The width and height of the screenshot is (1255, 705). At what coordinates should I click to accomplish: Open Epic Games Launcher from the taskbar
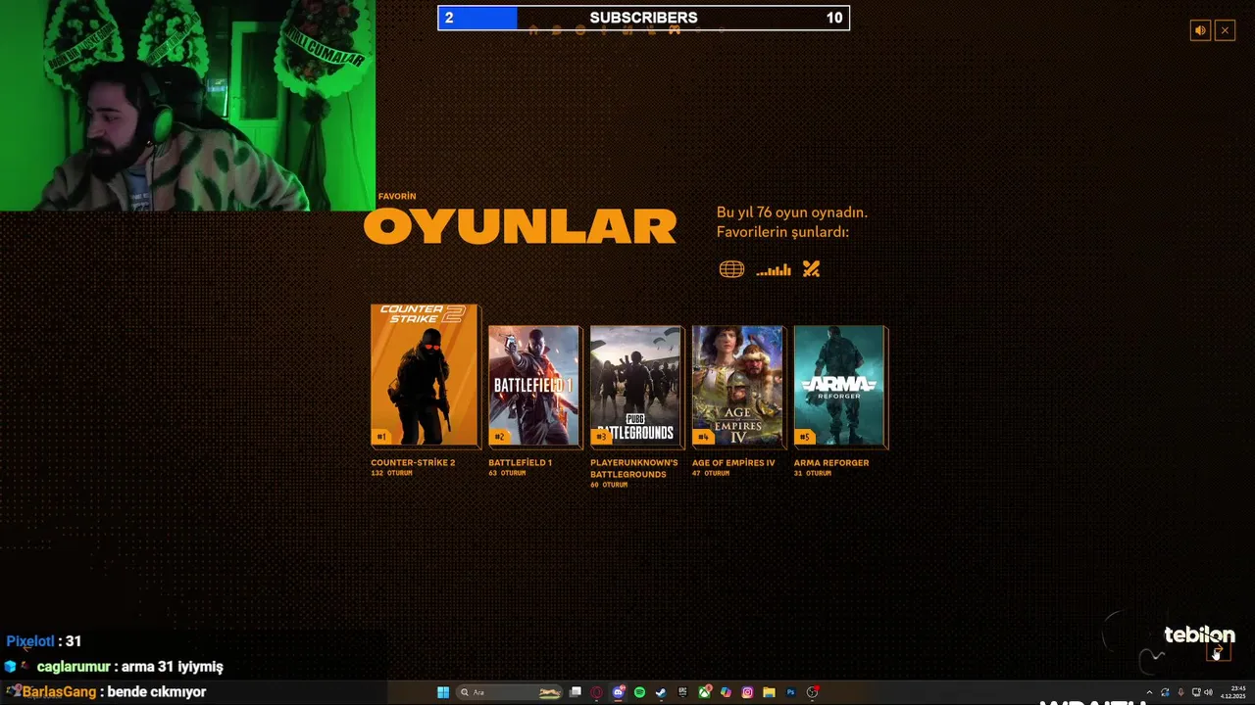pos(682,692)
